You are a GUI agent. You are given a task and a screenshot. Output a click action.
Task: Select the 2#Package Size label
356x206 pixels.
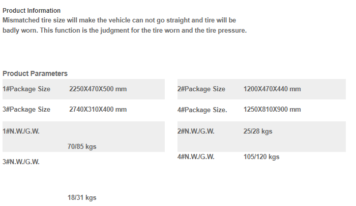click(201, 89)
